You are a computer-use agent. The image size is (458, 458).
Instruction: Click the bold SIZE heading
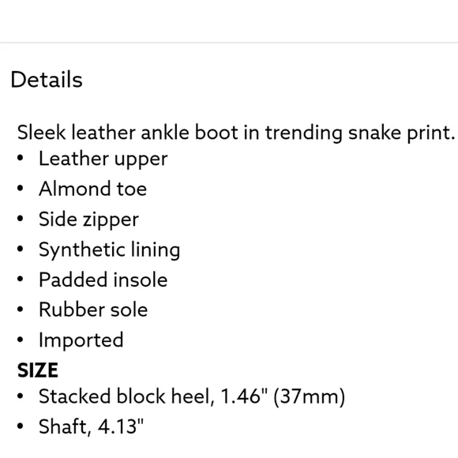38,370
